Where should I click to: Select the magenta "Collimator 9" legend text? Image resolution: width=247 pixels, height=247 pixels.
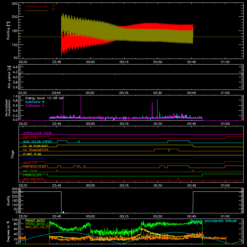[35, 106]
